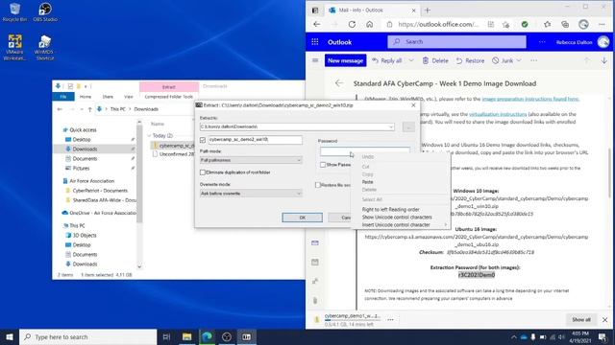The image size is (615, 345).
Task: Select Downloads under Quick access
Action: click(x=85, y=149)
